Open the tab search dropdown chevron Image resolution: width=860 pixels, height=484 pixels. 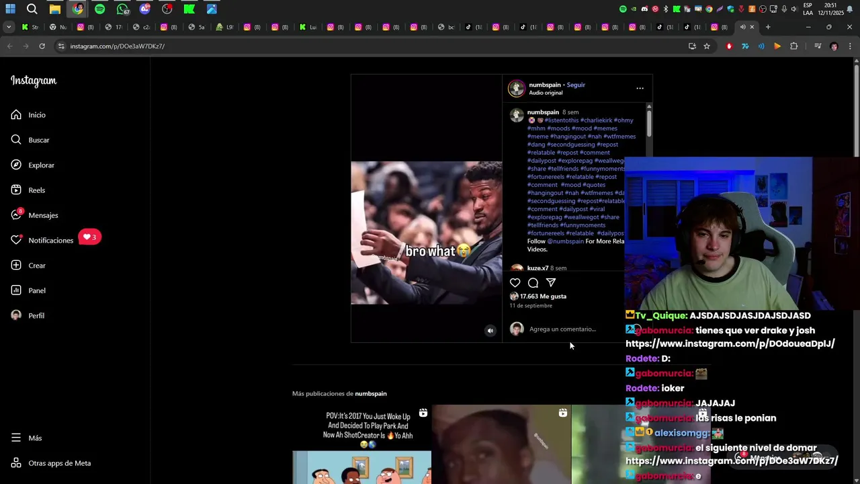(9, 27)
